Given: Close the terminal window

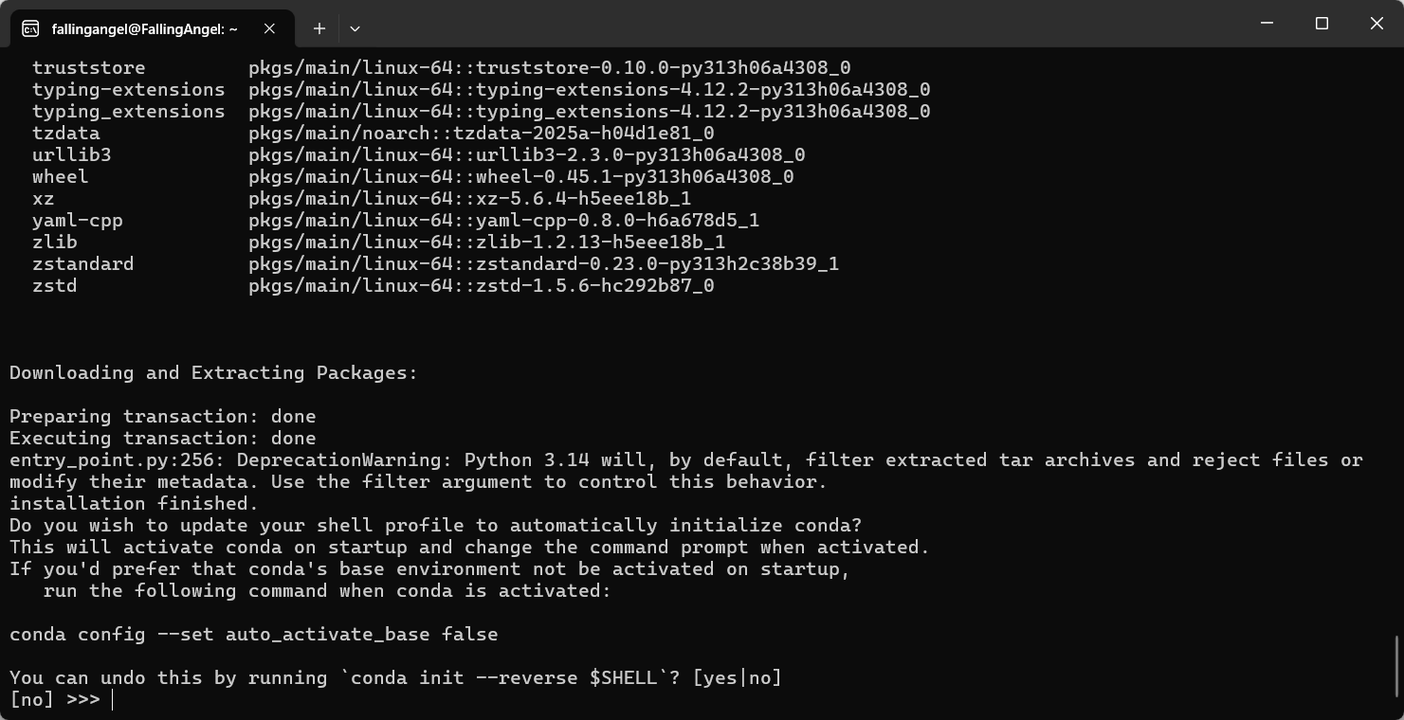Looking at the screenshot, I should coord(1377,23).
